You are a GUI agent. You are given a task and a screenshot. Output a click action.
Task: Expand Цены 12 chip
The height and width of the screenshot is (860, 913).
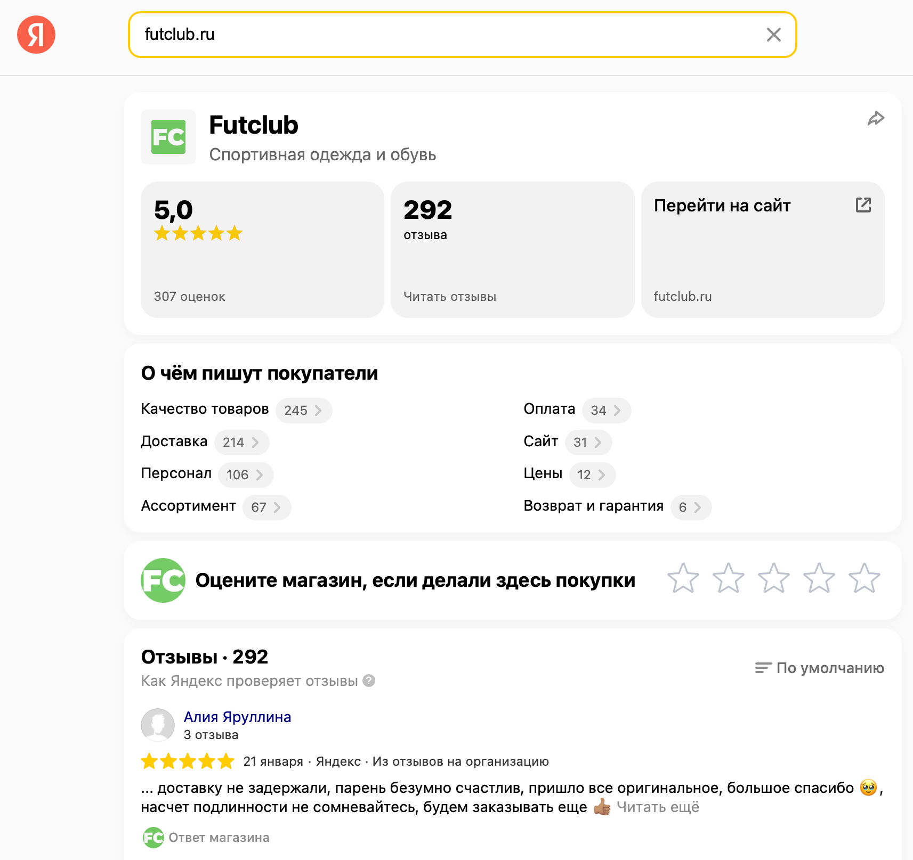[592, 475]
